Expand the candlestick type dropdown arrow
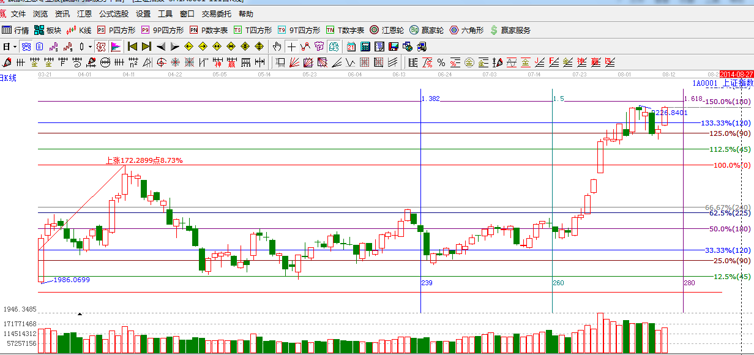The height and width of the screenshot is (355, 754). pos(90,47)
